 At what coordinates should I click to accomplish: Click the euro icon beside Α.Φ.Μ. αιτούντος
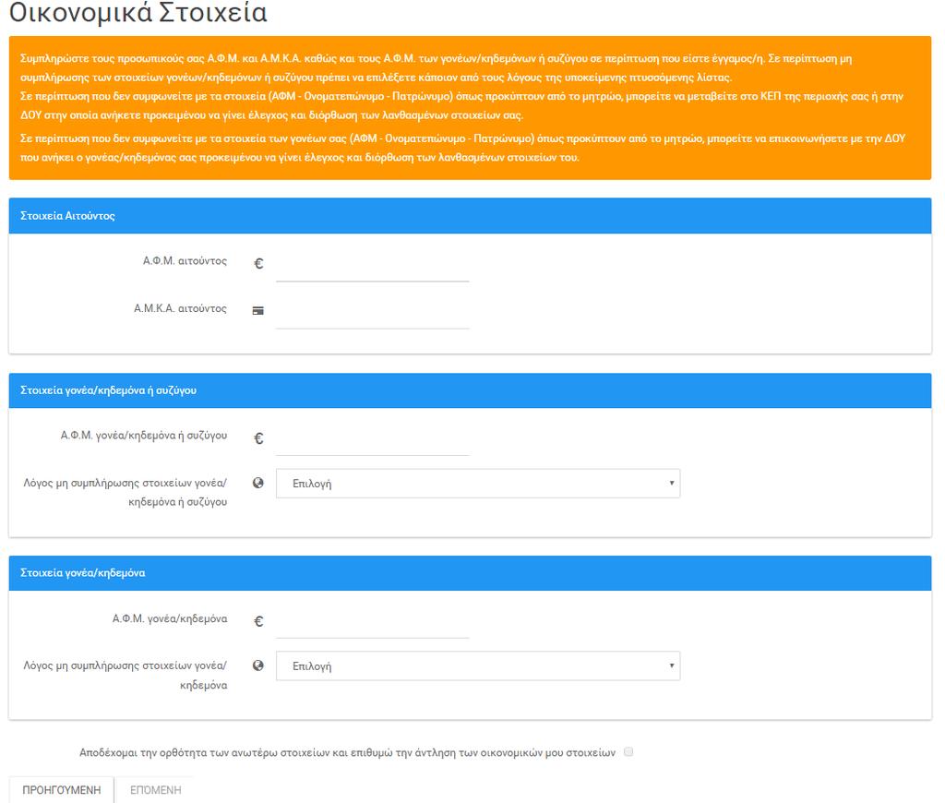point(258,263)
